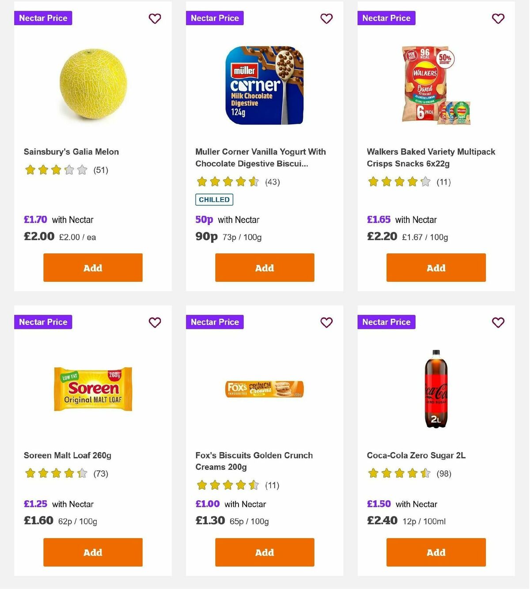Favourite the Coca-Cola Zero Sugar 2L
Image resolution: width=530 pixels, height=589 pixels.
pyautogui.click(x=498, y=322)
